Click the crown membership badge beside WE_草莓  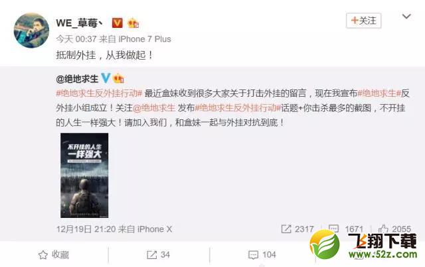click(133, 23)
